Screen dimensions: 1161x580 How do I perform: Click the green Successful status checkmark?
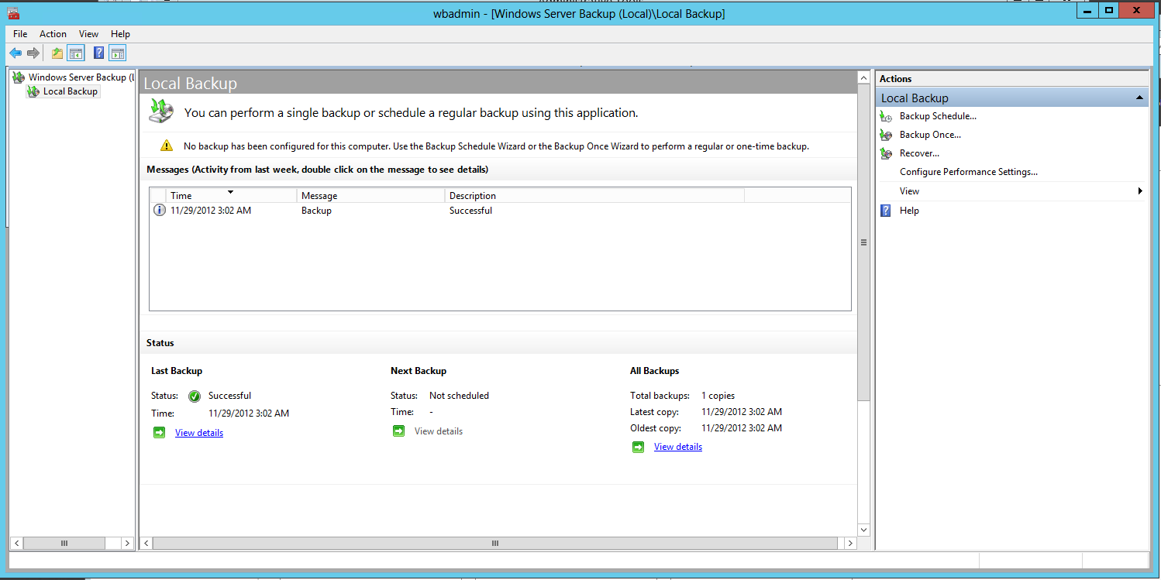click(x=195, y=396)
